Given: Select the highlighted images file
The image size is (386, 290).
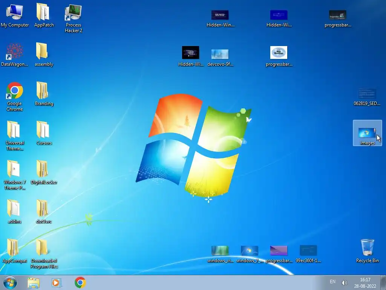Looking at the screenshot, I should pyautogui.click(x=367, y=133).
